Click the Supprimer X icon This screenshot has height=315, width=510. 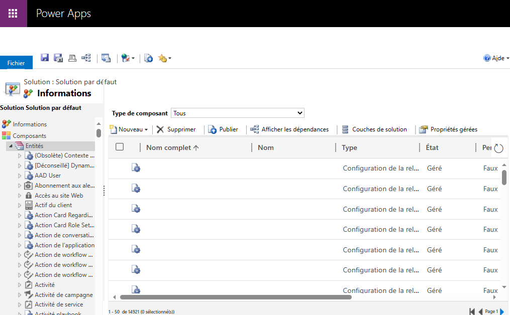pos(160,129)
